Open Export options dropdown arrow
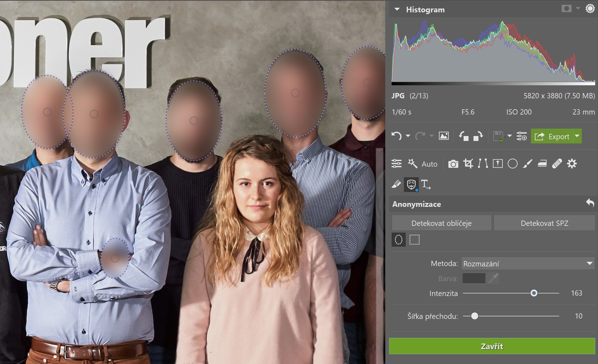This screenshot has height=364, width=598. click(578, 136)
